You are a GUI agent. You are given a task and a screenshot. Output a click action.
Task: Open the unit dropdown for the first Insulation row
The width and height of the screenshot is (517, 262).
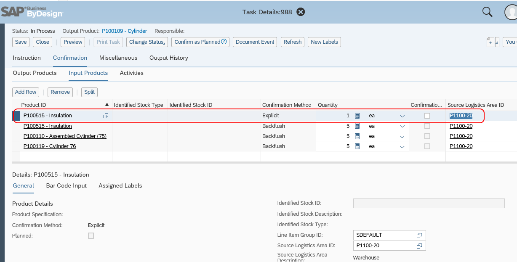402,115
